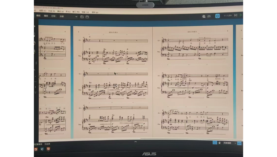The width and height of the screenshot is (277, 157).
Task: Open the blue arrow taskbar application icon
Action: (42, 149)
